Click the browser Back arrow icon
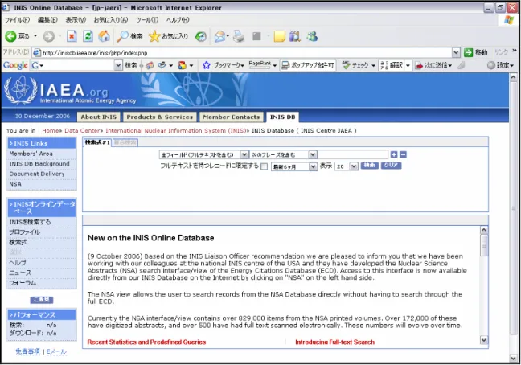Image resolution: width=521 pixels, height=365 pixels. point(10,36)
